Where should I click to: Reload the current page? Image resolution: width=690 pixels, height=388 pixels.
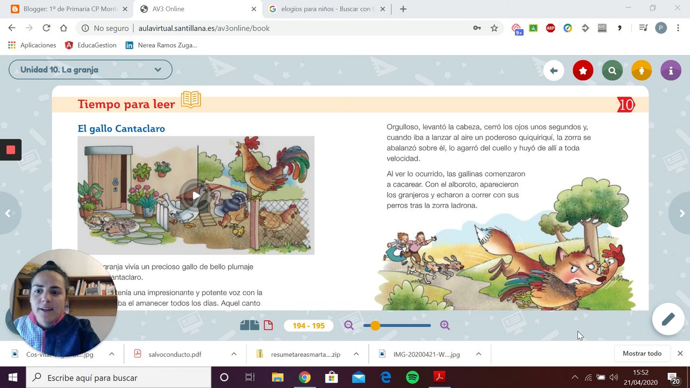tap(46, 28)
